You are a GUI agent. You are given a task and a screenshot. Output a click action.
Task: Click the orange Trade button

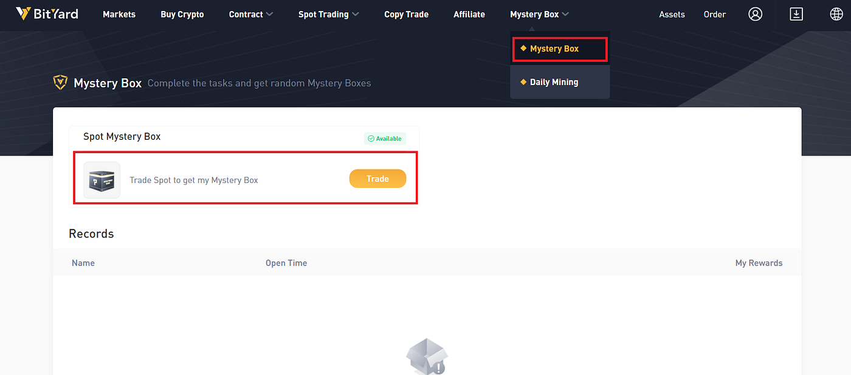coord(377,179)
